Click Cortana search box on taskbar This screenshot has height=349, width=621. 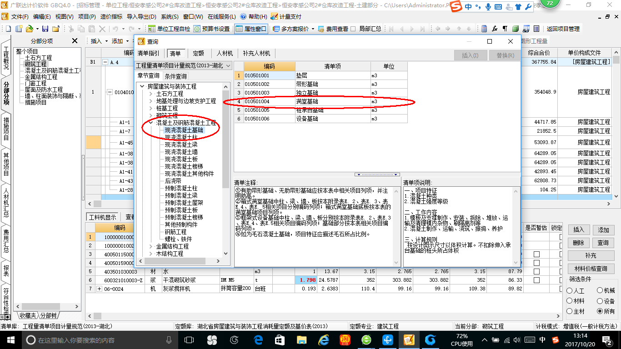100,339
